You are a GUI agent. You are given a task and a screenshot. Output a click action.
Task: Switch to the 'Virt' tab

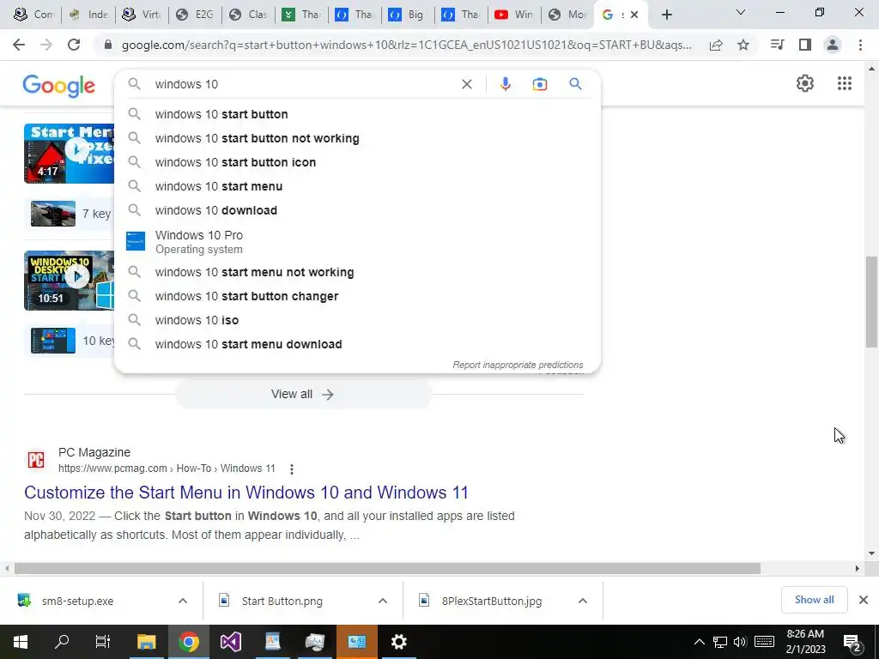click(142, 15)
